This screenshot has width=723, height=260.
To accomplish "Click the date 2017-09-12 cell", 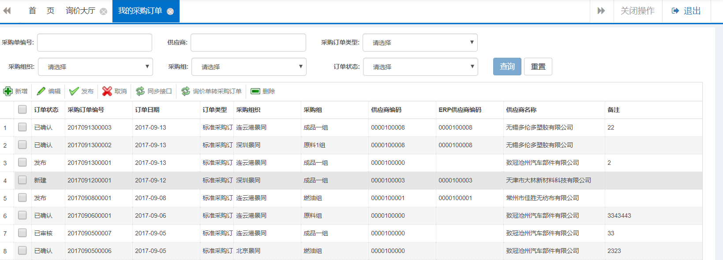I will point(151,180).
